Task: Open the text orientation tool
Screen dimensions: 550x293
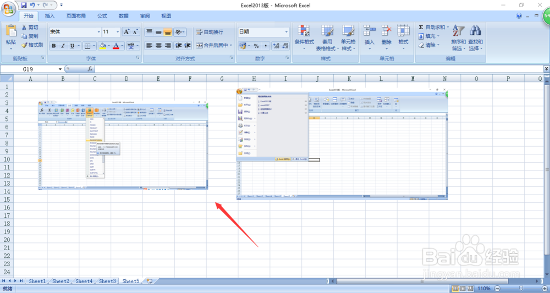Action: click(x=180, y=32)
